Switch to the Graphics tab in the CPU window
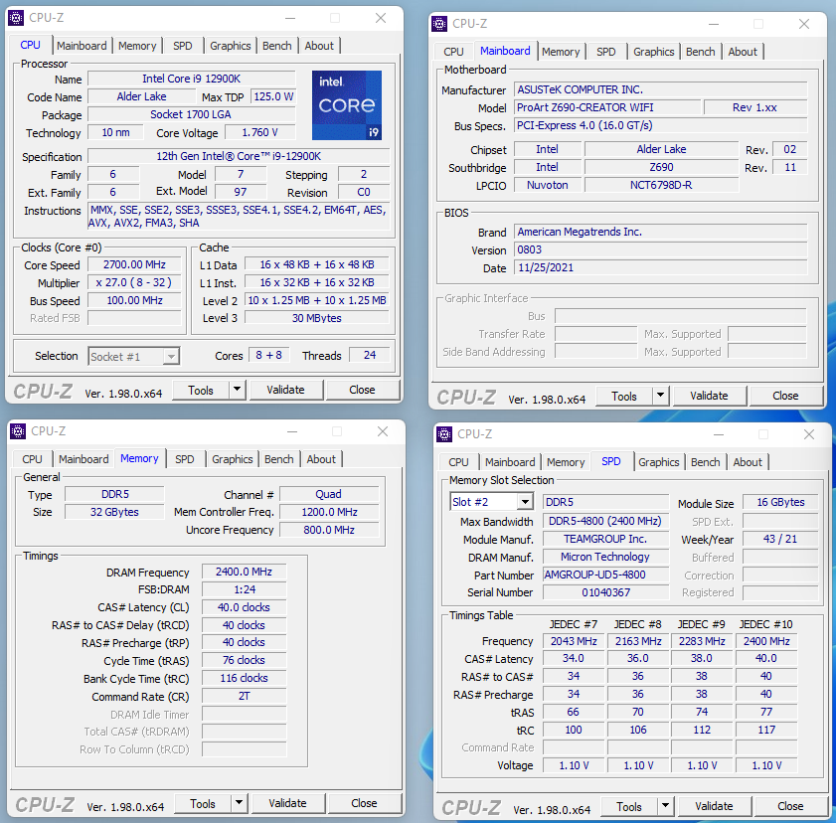836x823 pixels. 230,45
